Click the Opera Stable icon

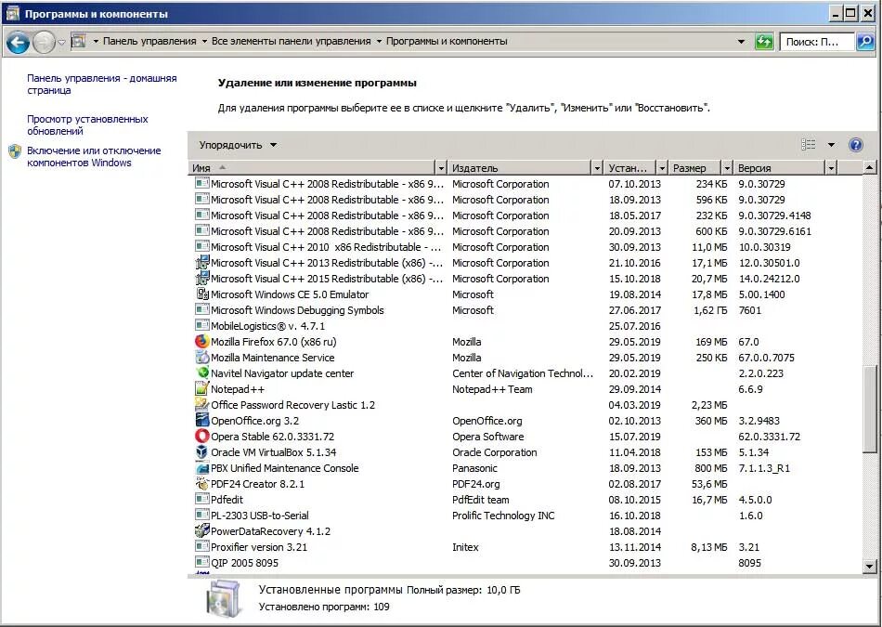pos(202,437)
